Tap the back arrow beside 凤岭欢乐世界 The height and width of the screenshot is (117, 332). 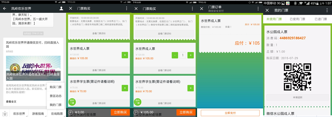pyautogui.click(x=4, y=8)
